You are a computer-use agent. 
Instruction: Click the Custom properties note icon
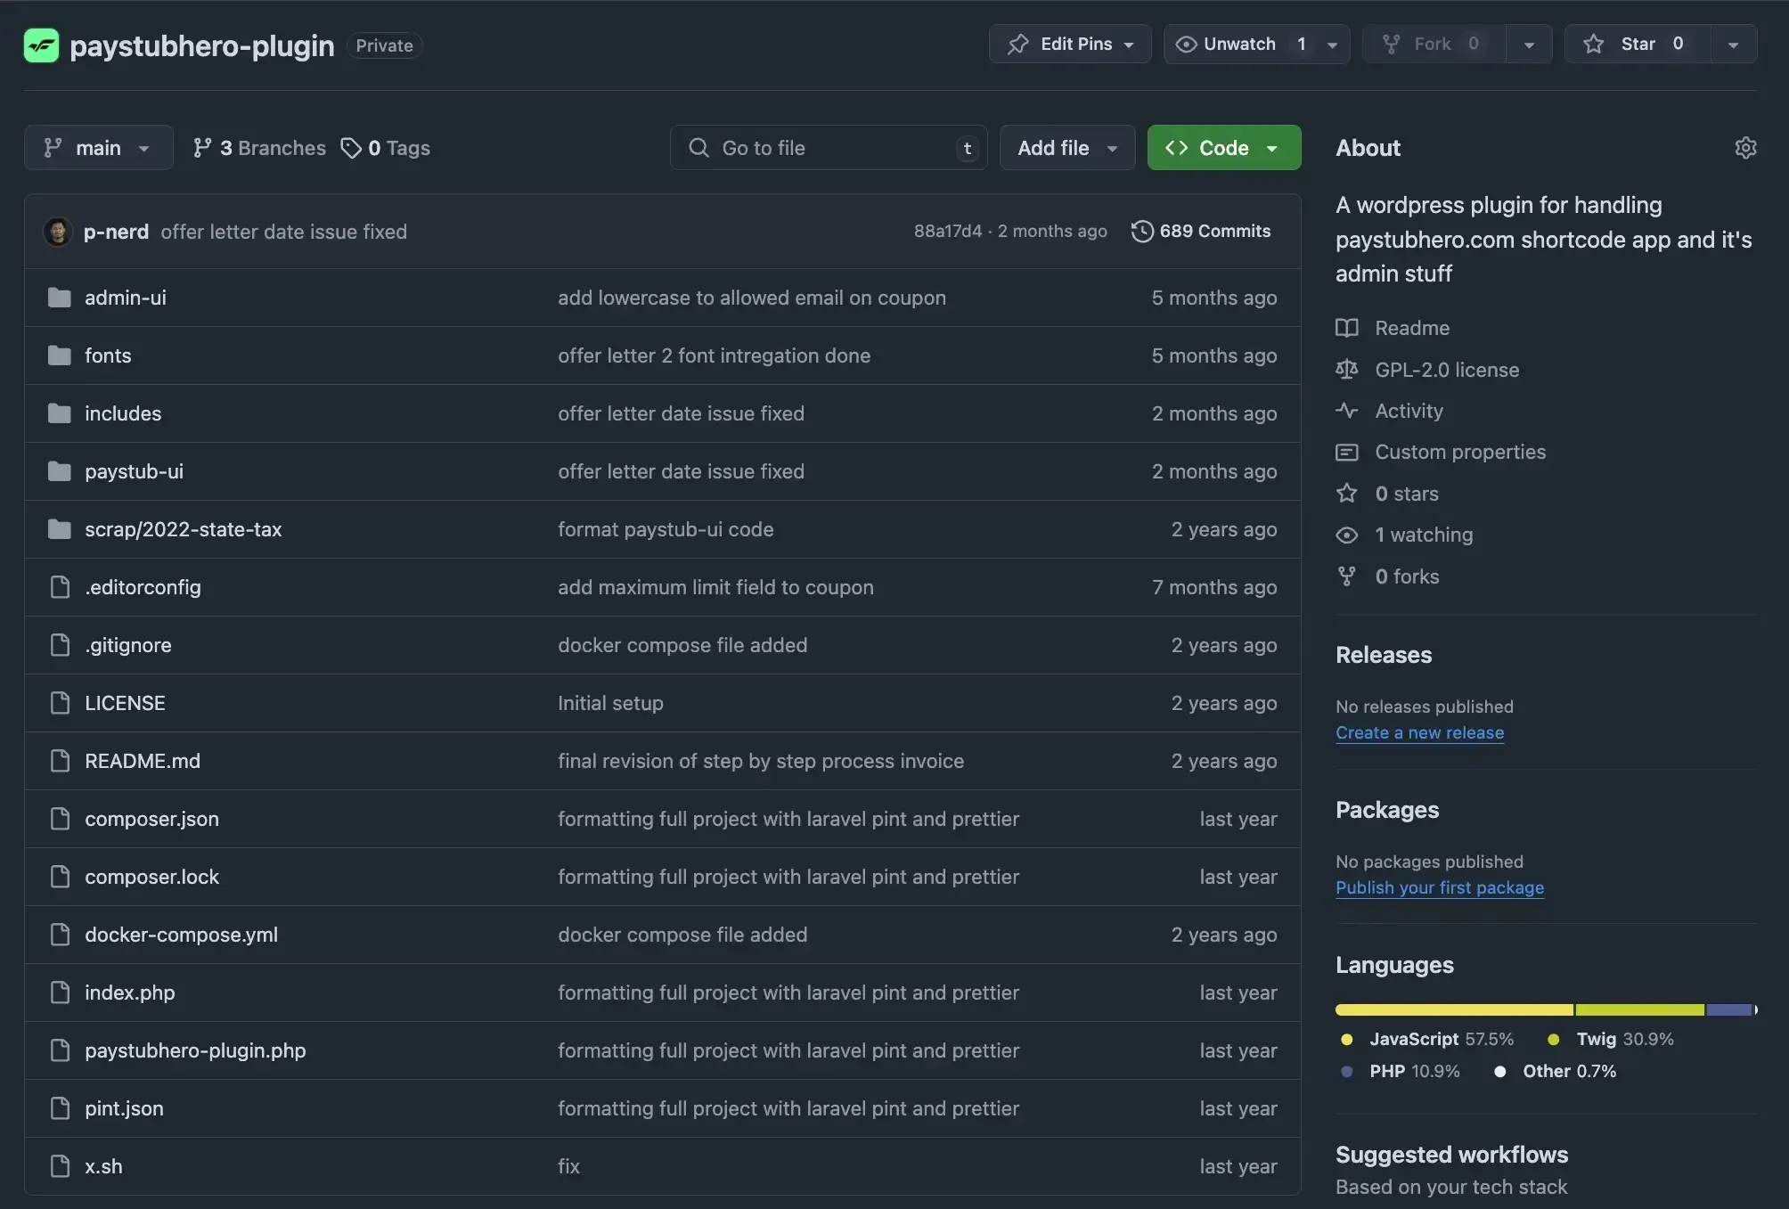click(1347, 452)
